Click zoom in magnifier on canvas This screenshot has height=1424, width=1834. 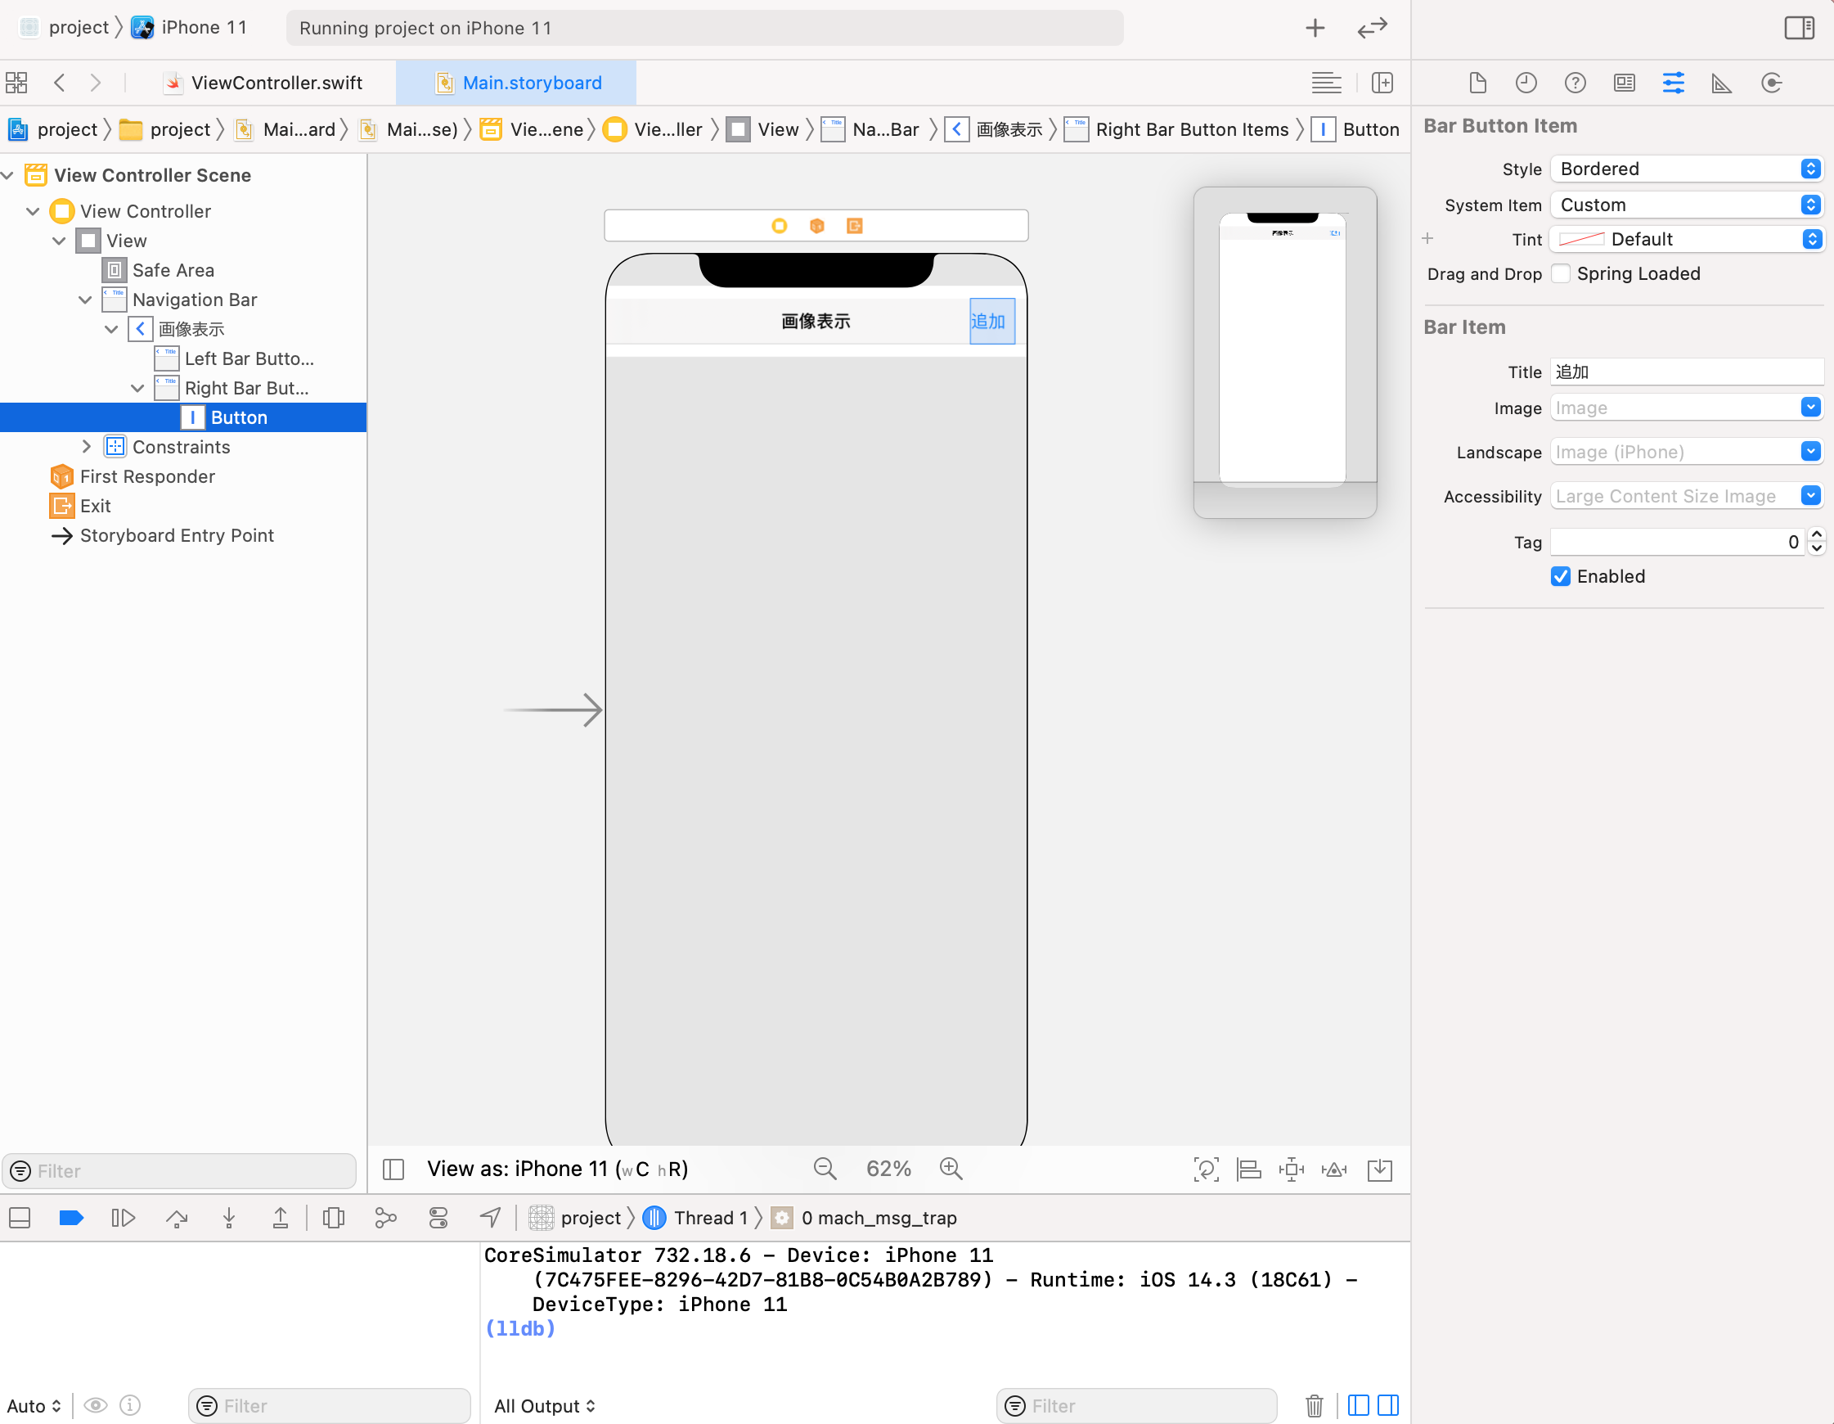click(951, 1169)
